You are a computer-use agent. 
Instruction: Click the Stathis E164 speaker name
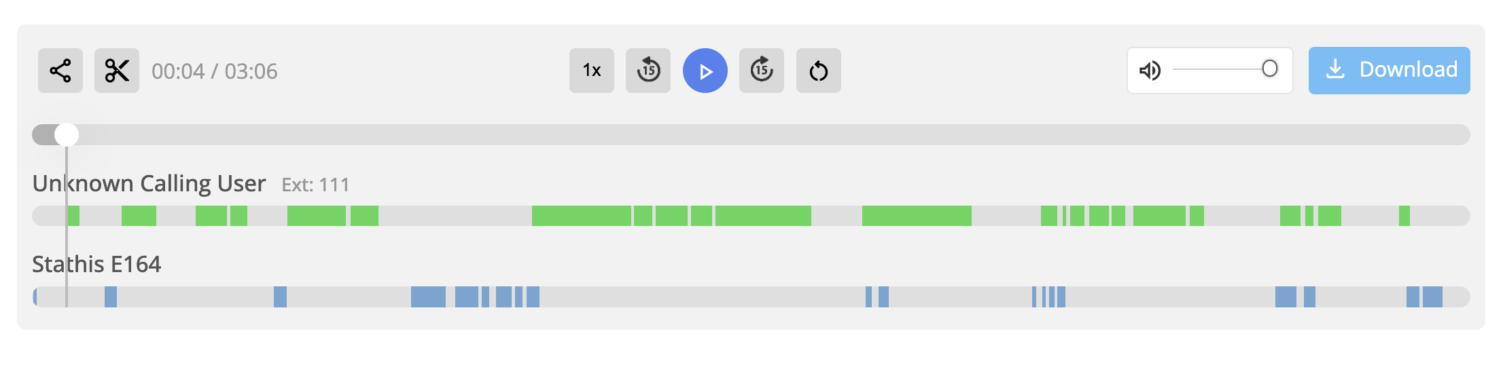tap(96, 264)
